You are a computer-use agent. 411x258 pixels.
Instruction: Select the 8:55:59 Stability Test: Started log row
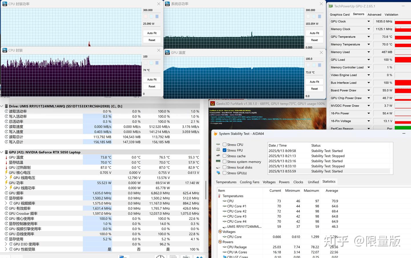pos(329,171)
